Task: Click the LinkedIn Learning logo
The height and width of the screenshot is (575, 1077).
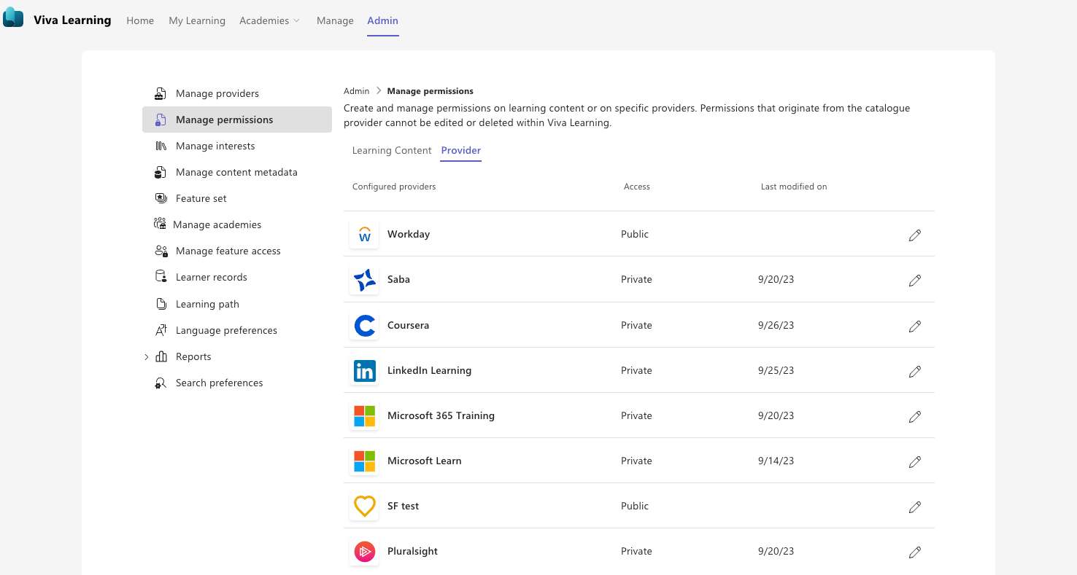Action: [364, 371]
